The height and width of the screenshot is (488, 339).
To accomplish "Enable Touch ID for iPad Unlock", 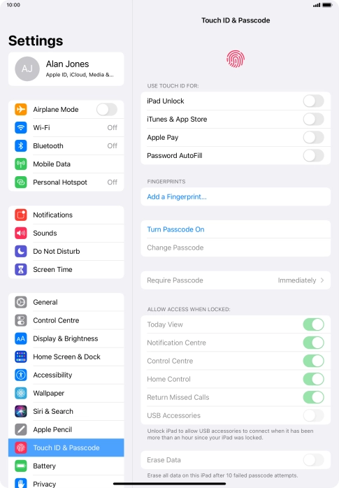I will (314, 101).
